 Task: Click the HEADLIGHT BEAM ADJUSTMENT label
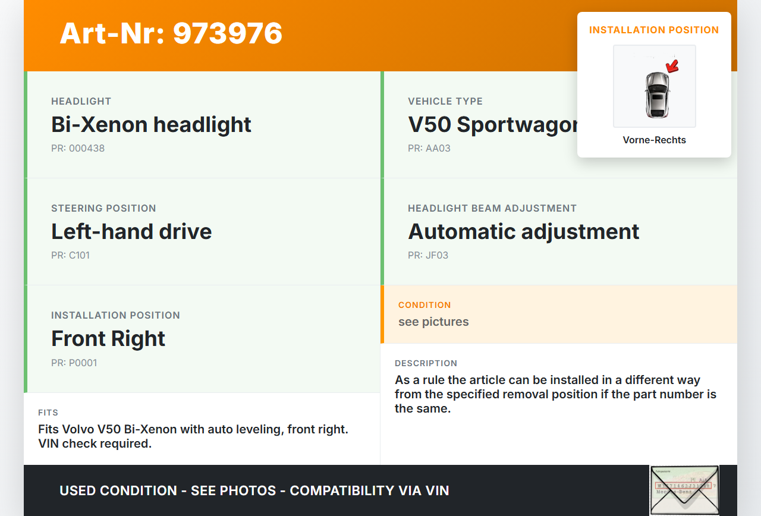click(x=492, y=209)
